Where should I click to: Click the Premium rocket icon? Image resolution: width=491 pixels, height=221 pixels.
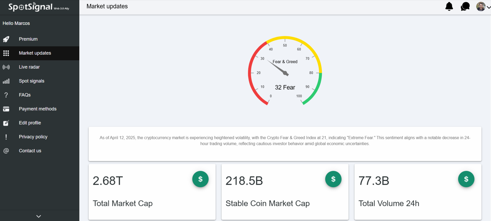point(6,39)
